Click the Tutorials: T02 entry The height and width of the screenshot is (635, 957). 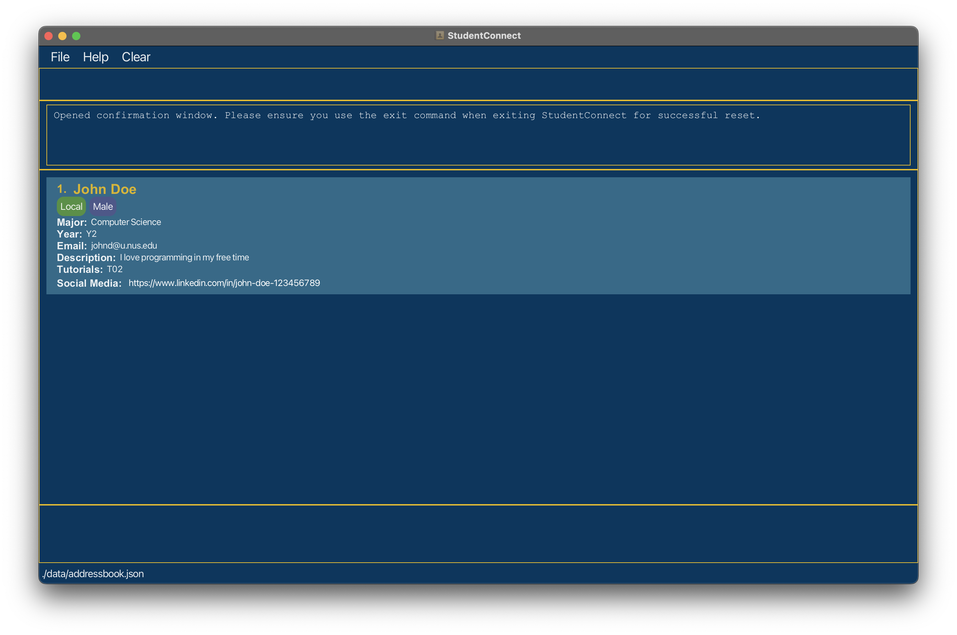(x=114, y=269)
